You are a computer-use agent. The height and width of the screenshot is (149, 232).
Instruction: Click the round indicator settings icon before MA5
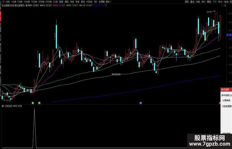pyautogui.click(x=27, y=6)
